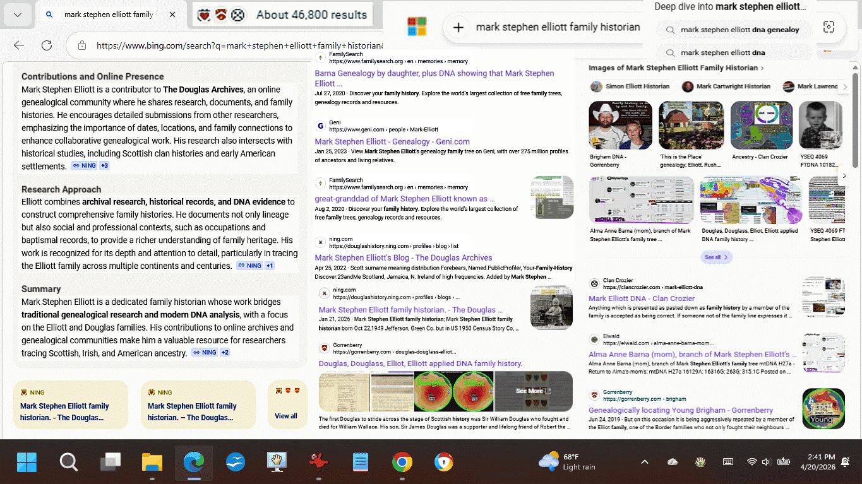The width and height of the screenshot is (862, 484).
Task: Click See all under image results
Action: [716, 257]
